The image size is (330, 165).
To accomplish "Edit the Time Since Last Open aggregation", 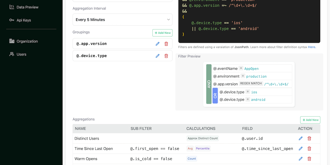I will (301, 149).
